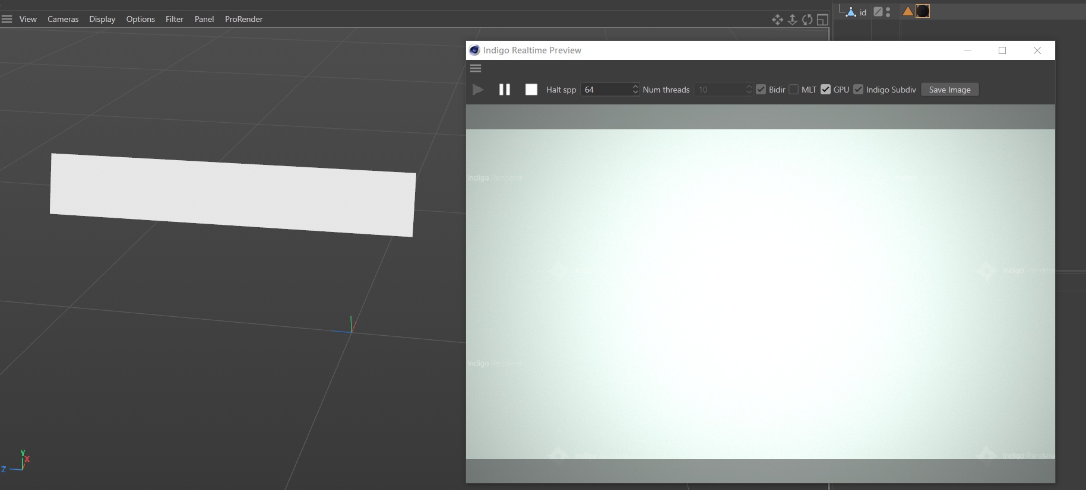Select the id object in tree
The width and height of the screenshot is (1086, 490).
(x=863, y=12)
